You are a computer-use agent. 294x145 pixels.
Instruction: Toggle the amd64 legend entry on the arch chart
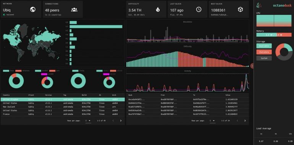pyautogui.click(x=42, y=71)
